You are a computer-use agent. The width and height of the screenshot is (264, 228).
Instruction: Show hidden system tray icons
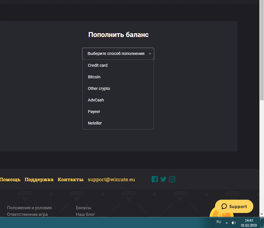tap(227, 223)
